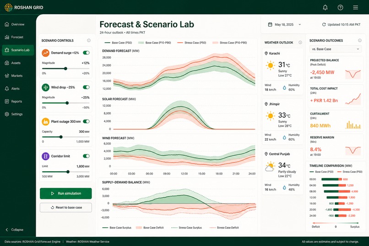
Task: Click Reserve Margin sparkline
Action: (353, 151)
